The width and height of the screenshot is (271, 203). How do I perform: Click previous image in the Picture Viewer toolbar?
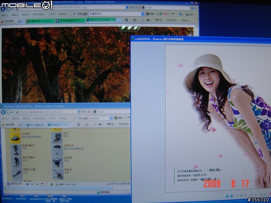pyautogui.click(x=227, y=196)
